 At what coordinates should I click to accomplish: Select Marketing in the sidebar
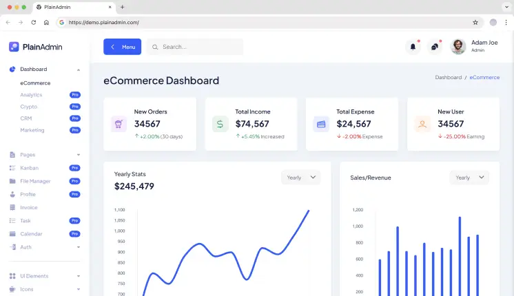[x=32, y=130]
